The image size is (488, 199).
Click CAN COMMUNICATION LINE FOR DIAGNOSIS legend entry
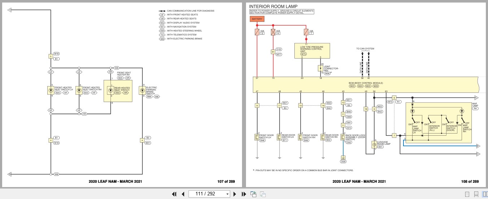pos(187,11)
